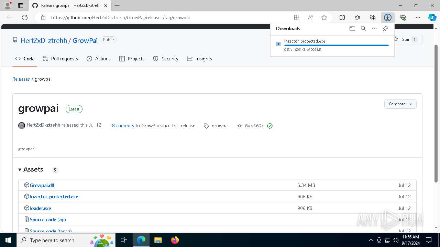
Task: Open volume control in system tray
Action: tap(395, 240)
